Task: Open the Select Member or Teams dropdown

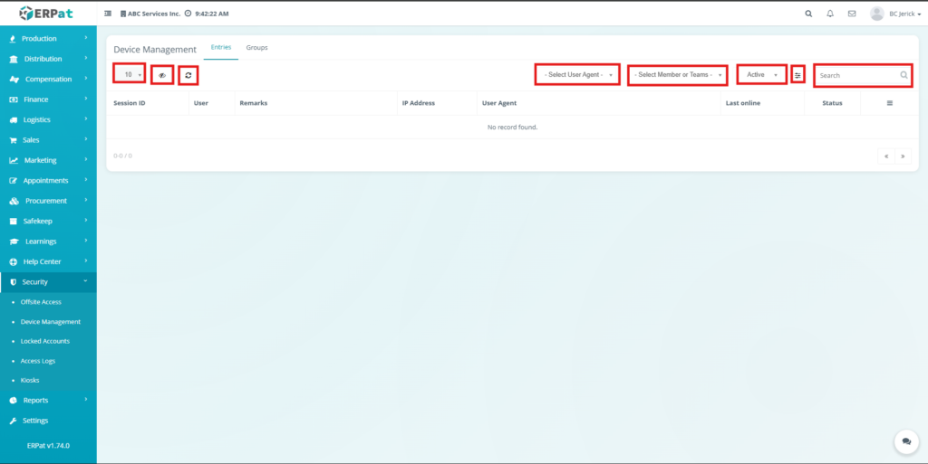Action: 677,74
